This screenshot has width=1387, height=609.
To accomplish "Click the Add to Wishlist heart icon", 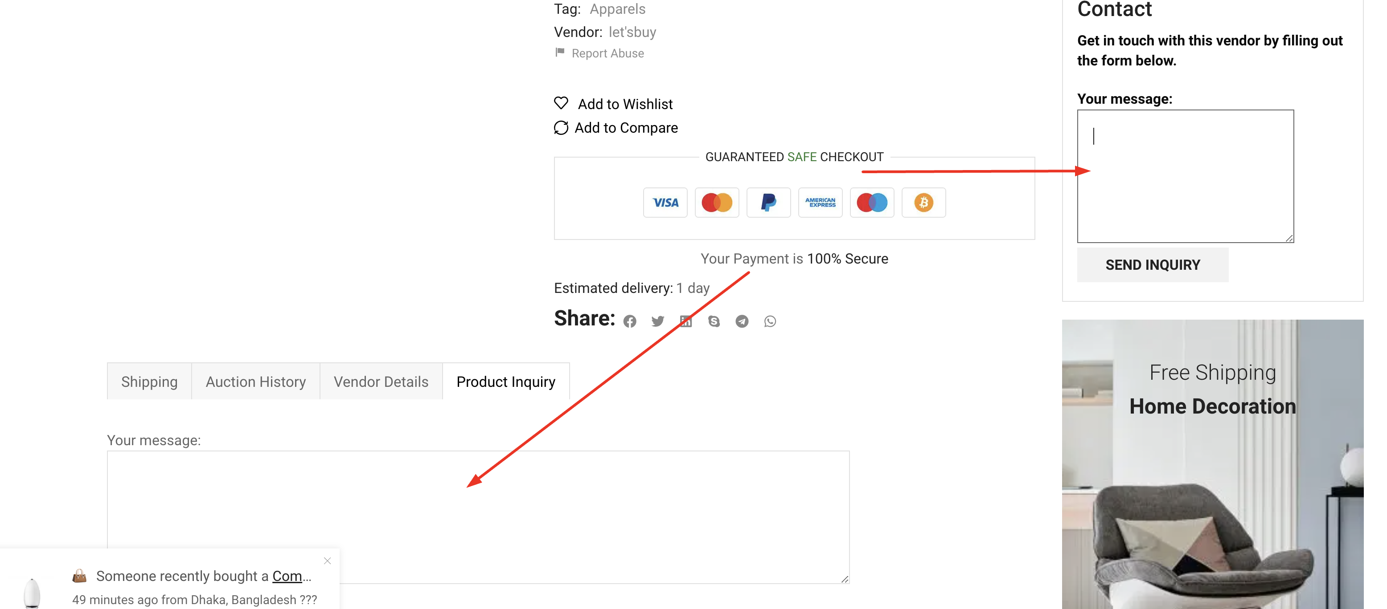I will (561, 103).
